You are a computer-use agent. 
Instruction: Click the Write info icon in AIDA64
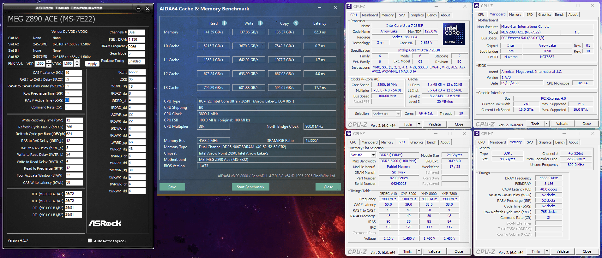coord(260,23)
